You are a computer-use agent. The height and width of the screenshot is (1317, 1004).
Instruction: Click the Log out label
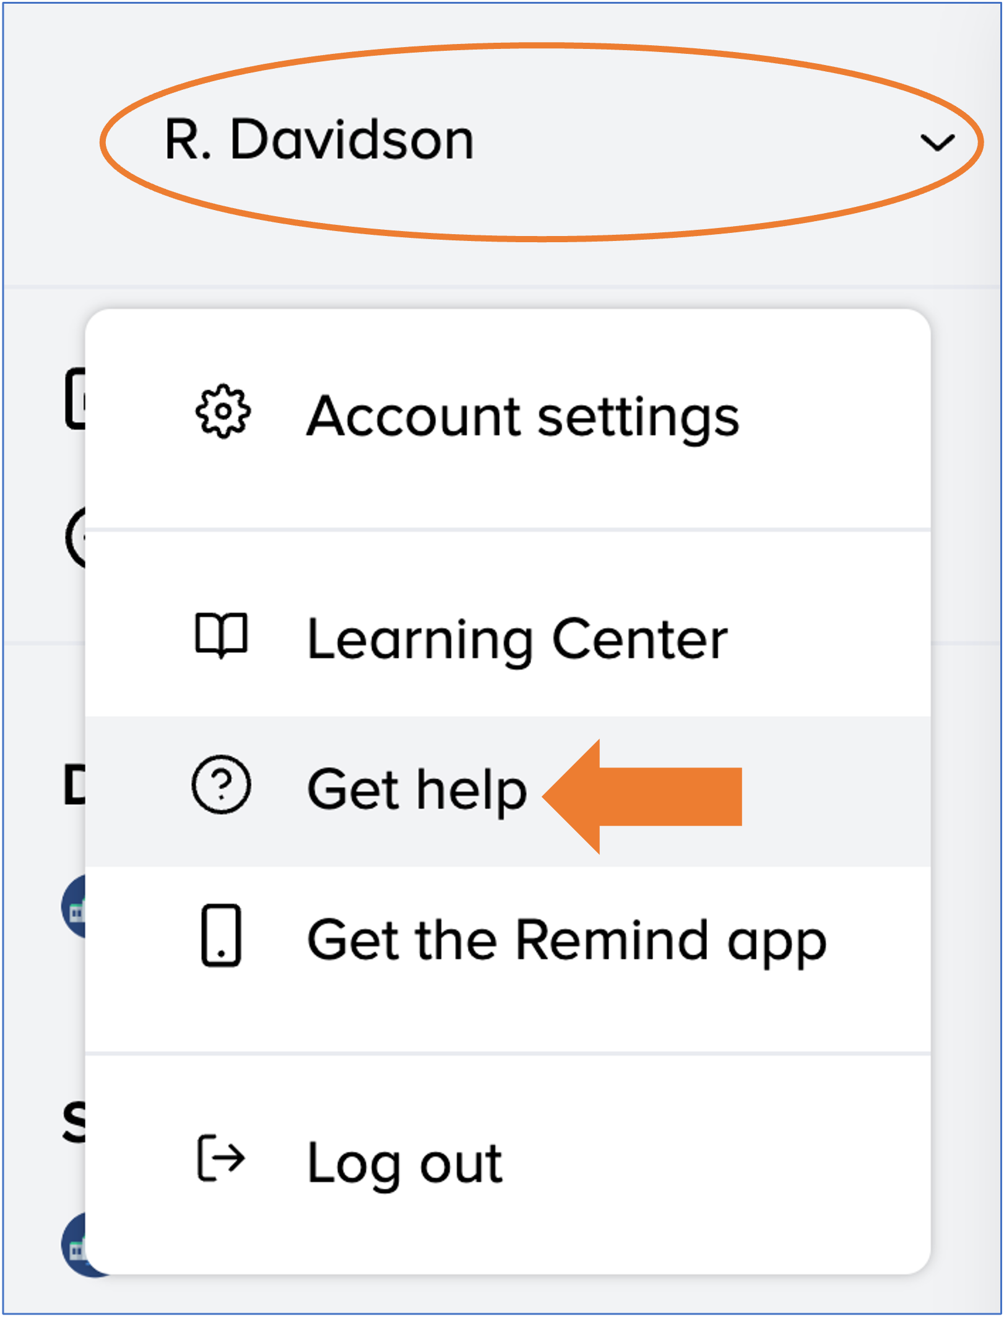pos(405,1163)
